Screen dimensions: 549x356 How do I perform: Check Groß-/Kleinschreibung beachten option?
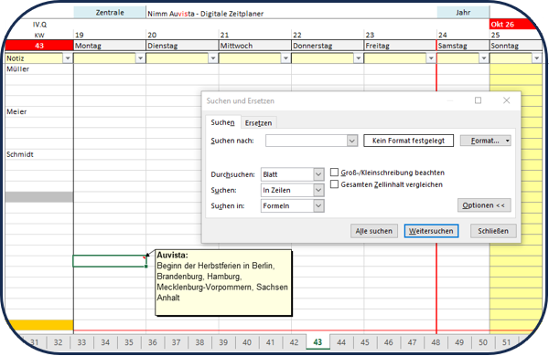click(x=334, y=173)
